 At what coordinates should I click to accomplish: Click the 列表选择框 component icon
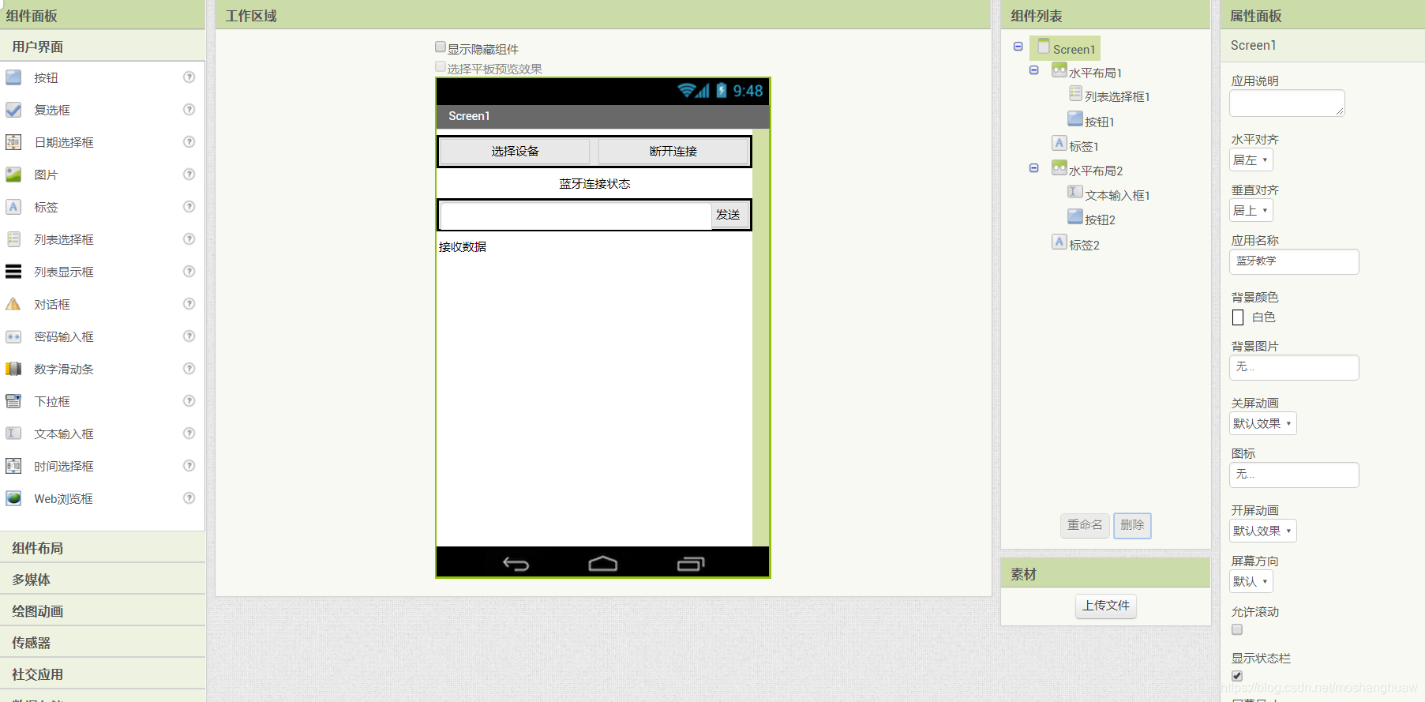[x=13, y=239]
